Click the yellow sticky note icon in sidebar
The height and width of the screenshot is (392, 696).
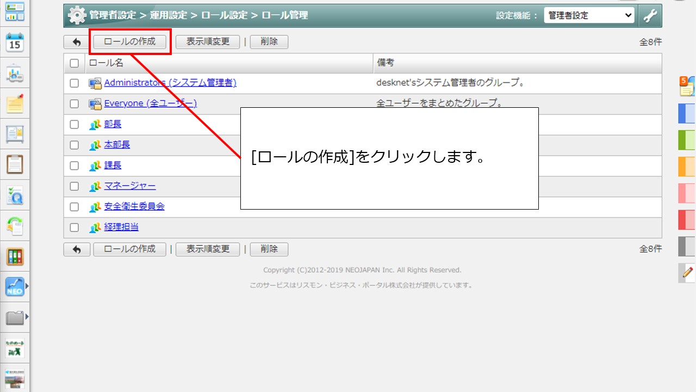click(15, 103)
